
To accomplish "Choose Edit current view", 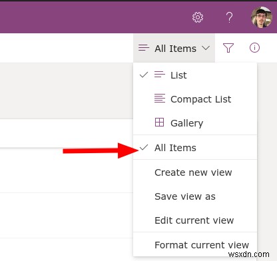I will click(195, 220).
